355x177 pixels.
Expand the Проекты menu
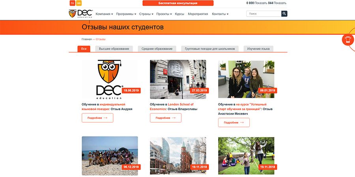(x=164, y=14)
